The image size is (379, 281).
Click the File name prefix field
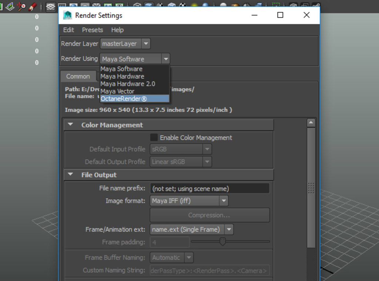click(x=209, y=189)
